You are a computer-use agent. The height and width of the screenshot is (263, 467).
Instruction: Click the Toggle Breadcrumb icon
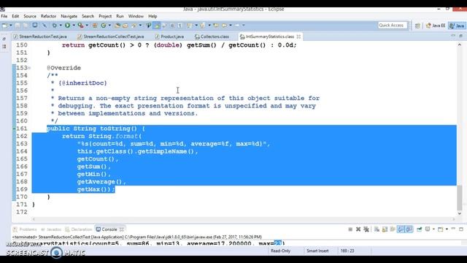[x=148, y=26]
